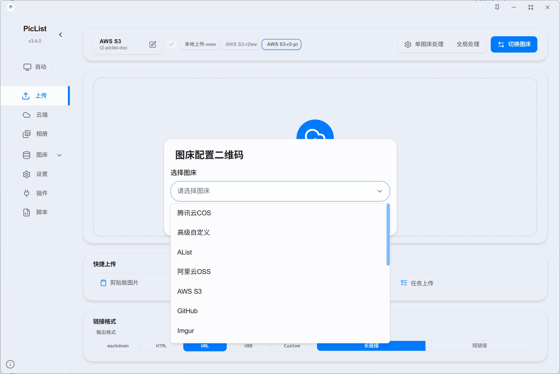Open 全局处理 global processing
Image resolution: width=560 pixels, height=374 pixels.
[x=468, y=44]
